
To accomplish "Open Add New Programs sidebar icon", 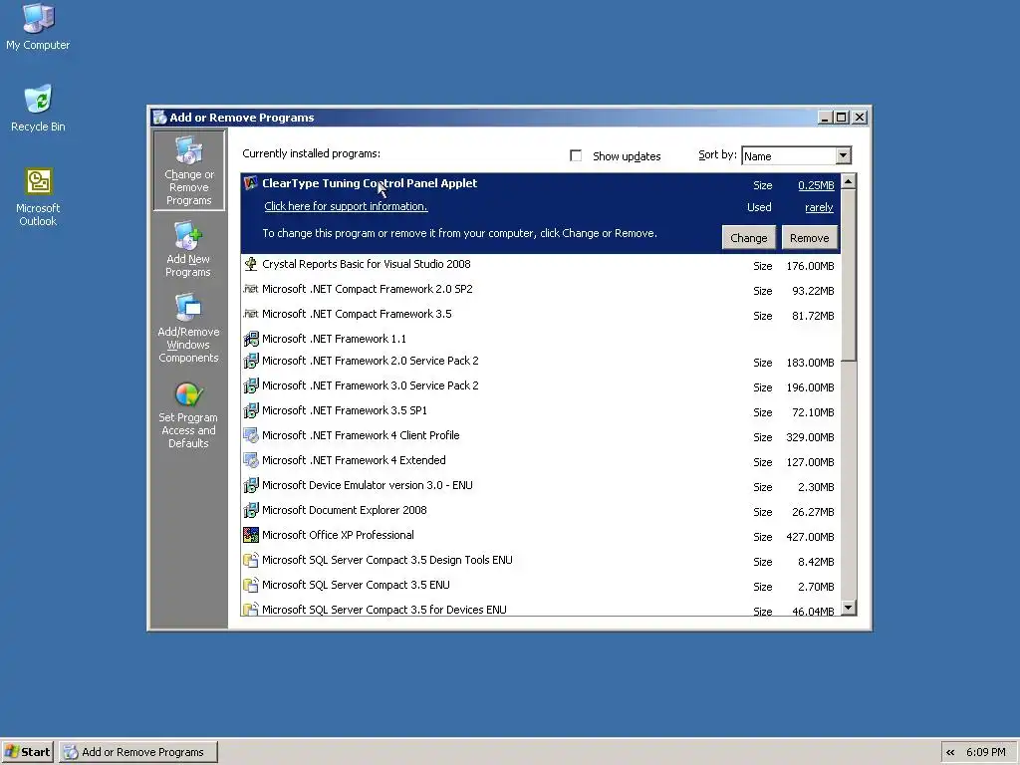I will pos(188,250).
